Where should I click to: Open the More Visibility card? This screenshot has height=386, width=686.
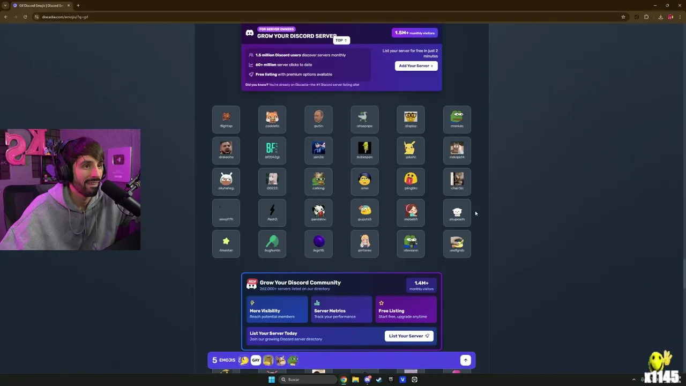pyautogui.click(x=277, y=309)
